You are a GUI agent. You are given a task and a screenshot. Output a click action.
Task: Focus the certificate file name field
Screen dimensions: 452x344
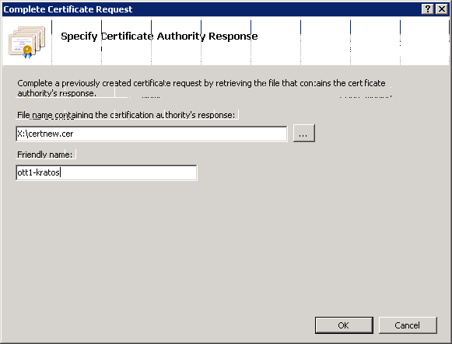(152, 134)
